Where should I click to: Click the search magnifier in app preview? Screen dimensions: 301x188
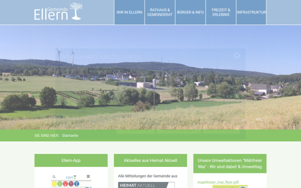tap(54, 177)
